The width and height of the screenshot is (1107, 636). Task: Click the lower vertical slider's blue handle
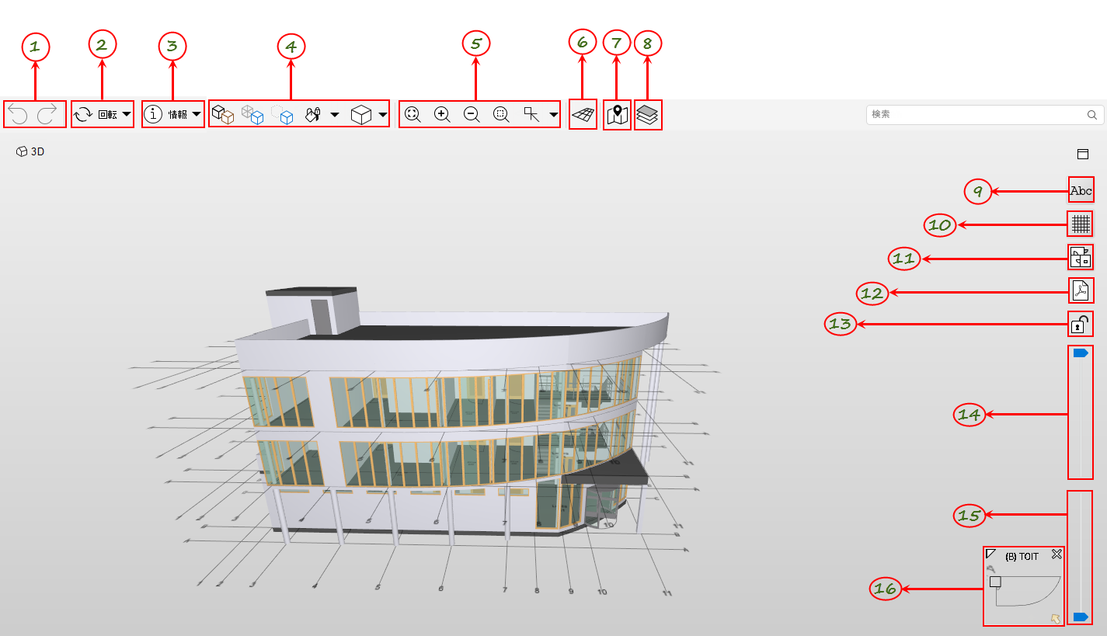[x=1081, y=617]
